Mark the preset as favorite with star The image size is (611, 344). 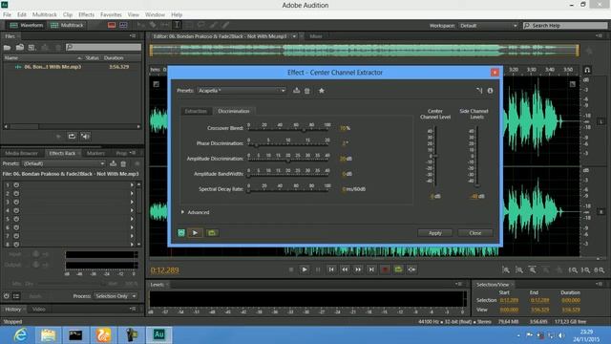point(322,91)
